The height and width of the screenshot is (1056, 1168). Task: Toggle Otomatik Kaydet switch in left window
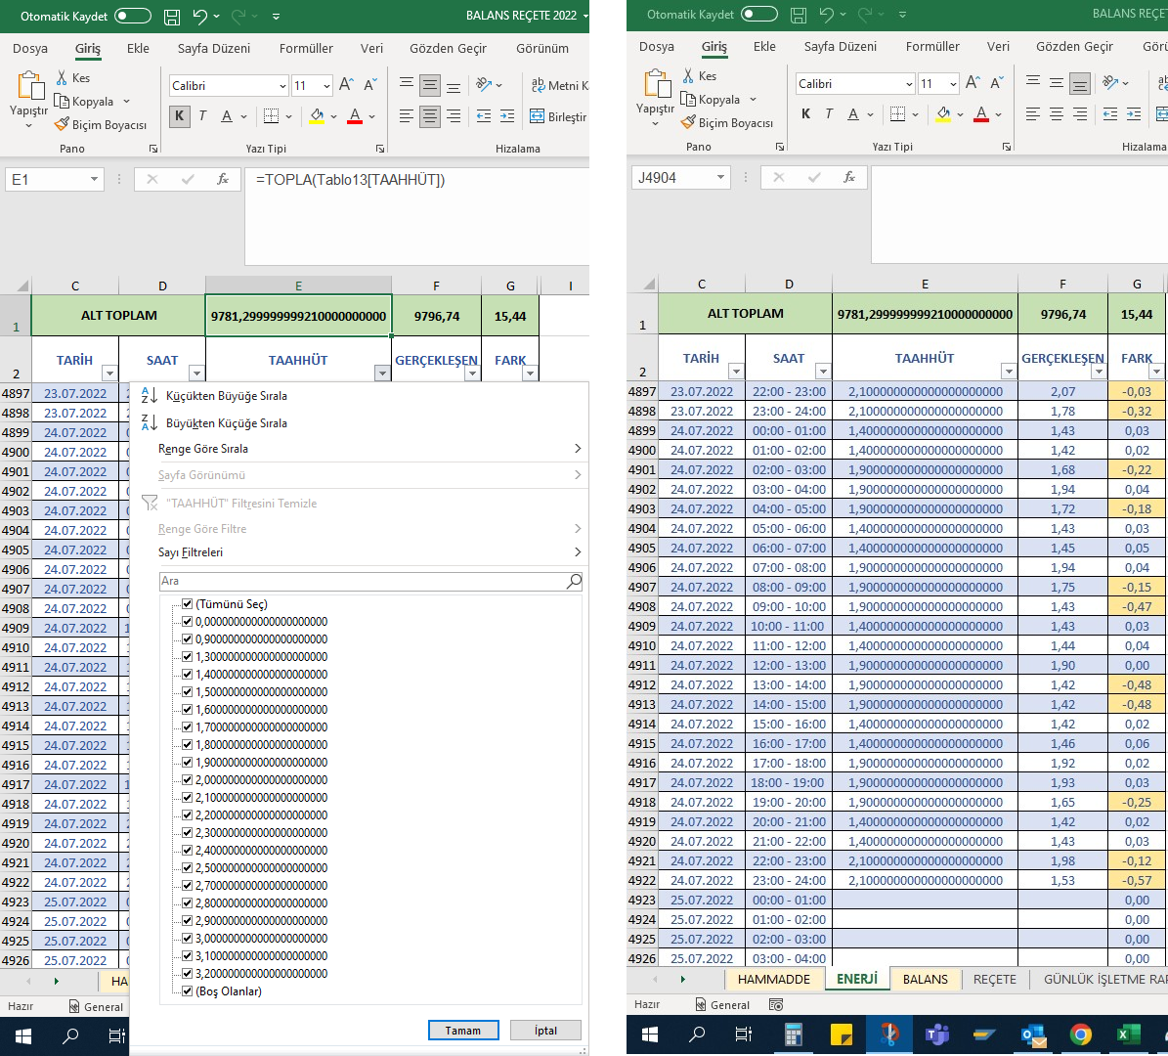click(133, 16)
